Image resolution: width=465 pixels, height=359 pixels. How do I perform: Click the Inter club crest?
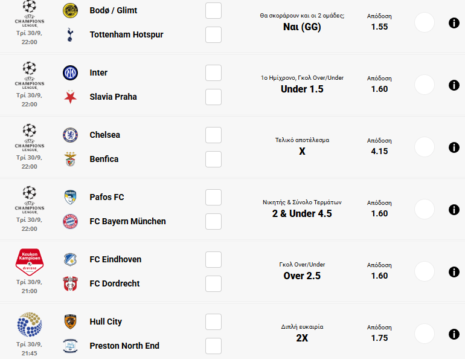point(71,73)
